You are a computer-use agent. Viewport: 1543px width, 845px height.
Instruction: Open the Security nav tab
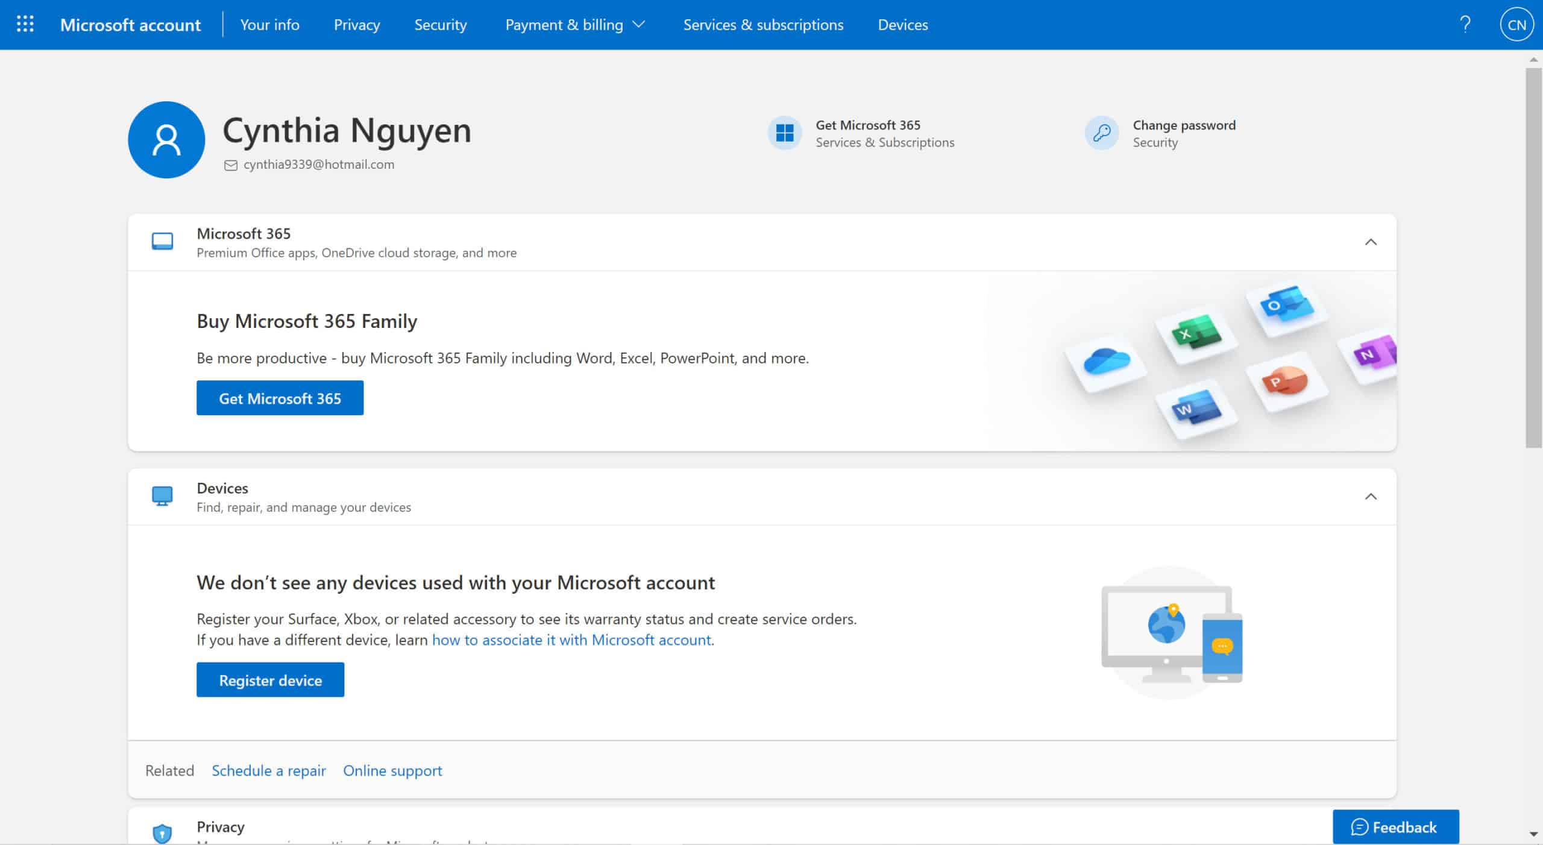(x=440, y=25)
